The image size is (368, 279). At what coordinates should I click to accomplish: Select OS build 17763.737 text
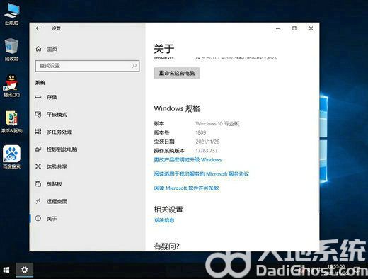click(x=207, y=151)
